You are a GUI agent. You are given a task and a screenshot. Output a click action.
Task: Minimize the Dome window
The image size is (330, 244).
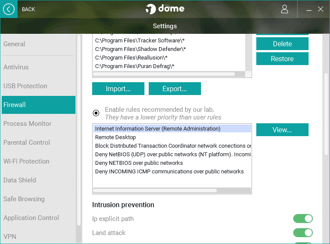point(309,9)
